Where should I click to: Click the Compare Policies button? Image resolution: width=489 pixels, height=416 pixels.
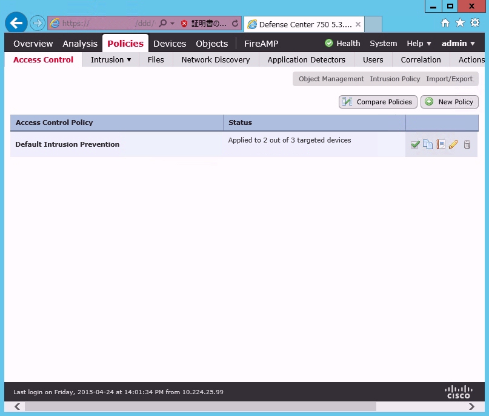tap(378, 102)
